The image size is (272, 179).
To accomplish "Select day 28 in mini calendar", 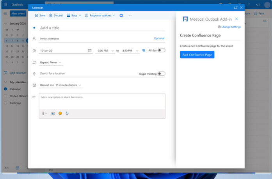I will [12, 57].
